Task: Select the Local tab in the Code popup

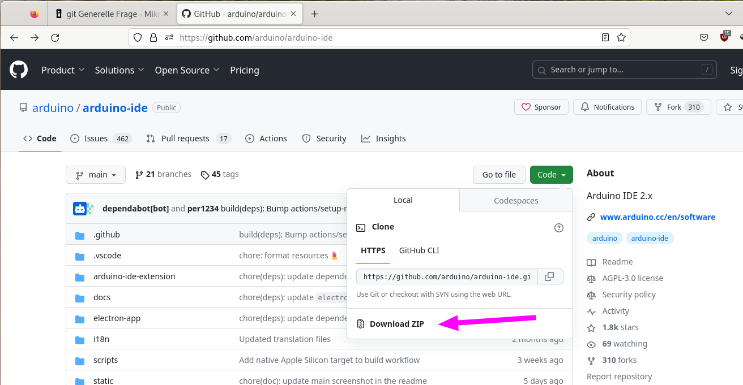Action: 403,200
